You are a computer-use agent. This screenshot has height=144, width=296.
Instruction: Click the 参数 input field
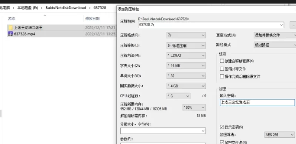click(x=163, y=143)
